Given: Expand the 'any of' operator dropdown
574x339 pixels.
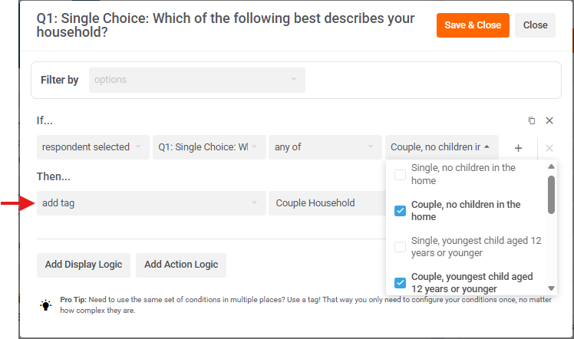Looking at the screenshot, I should point(325,147).
